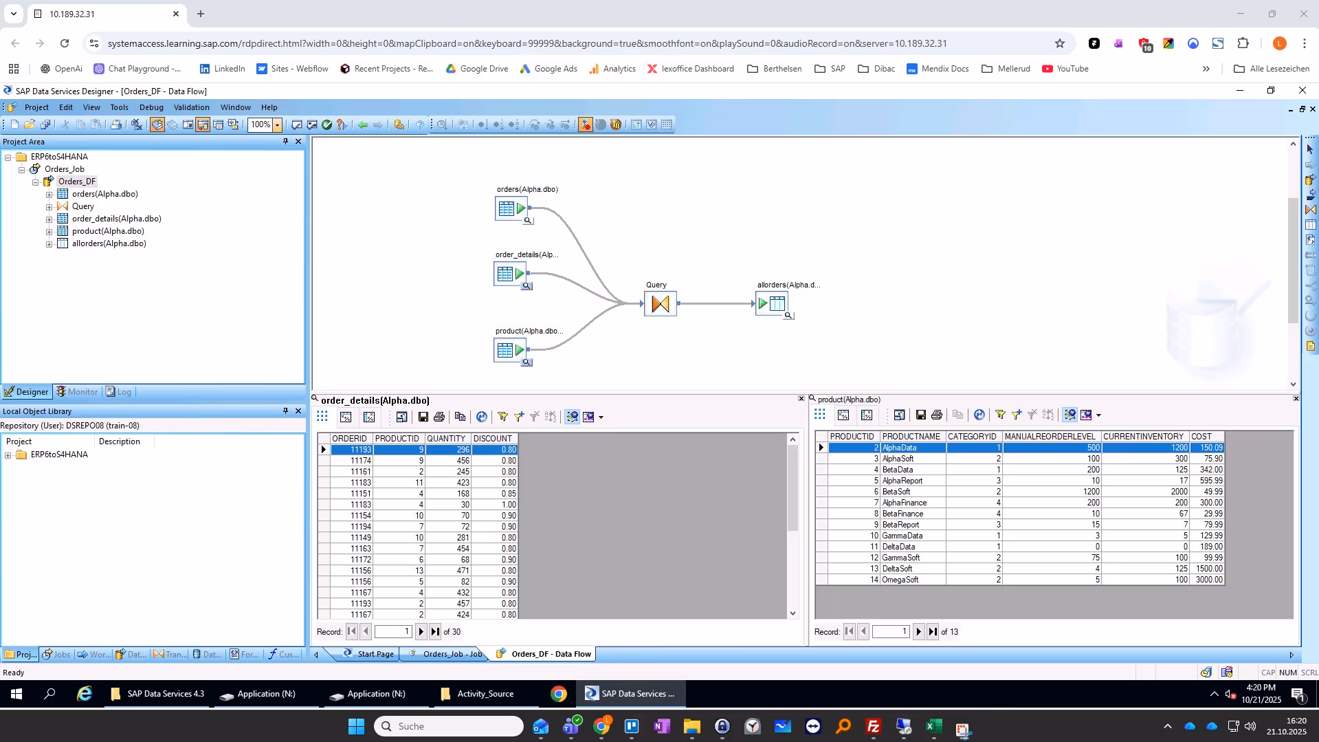Refresh the order_details data preview

[x=482, y=417]
